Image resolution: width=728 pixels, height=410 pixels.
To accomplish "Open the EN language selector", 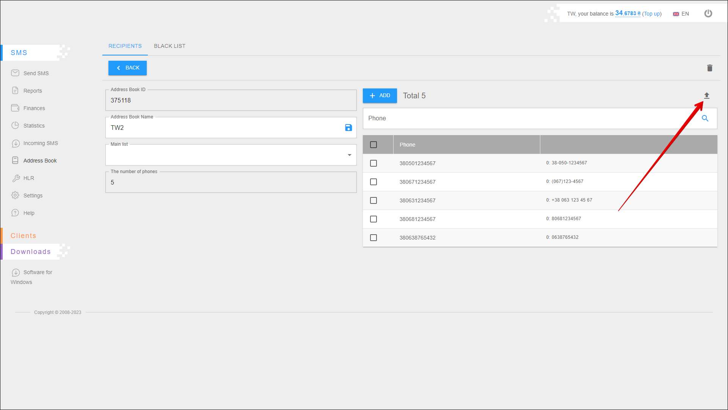I will pos(681,14).
